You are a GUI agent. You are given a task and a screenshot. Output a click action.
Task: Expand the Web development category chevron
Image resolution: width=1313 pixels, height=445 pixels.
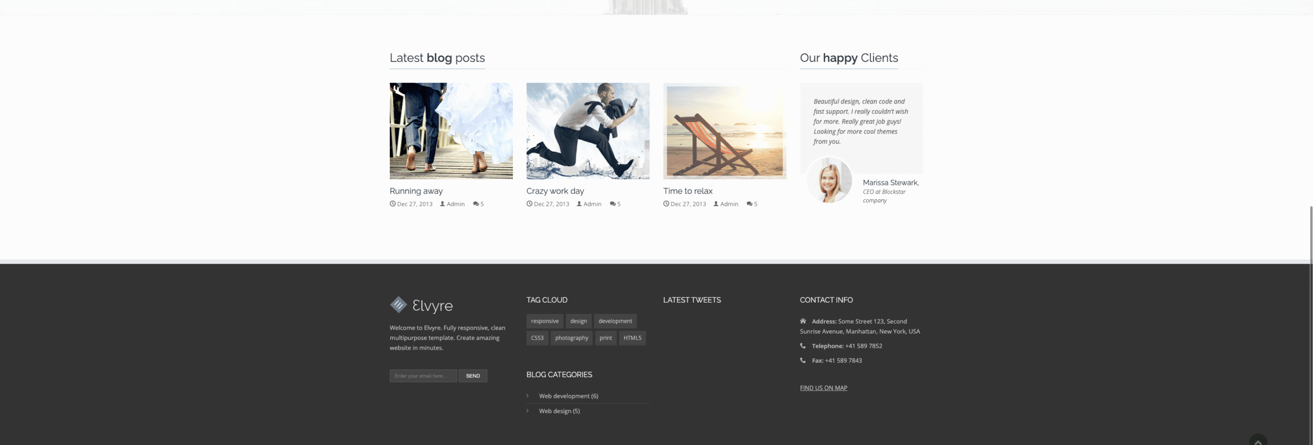click(x=527, y=396)
